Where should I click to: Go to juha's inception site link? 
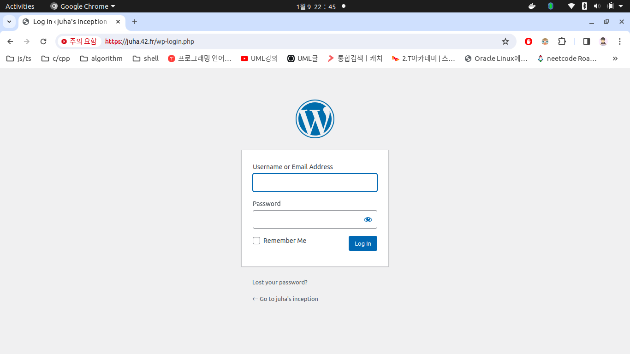[285, 299]
